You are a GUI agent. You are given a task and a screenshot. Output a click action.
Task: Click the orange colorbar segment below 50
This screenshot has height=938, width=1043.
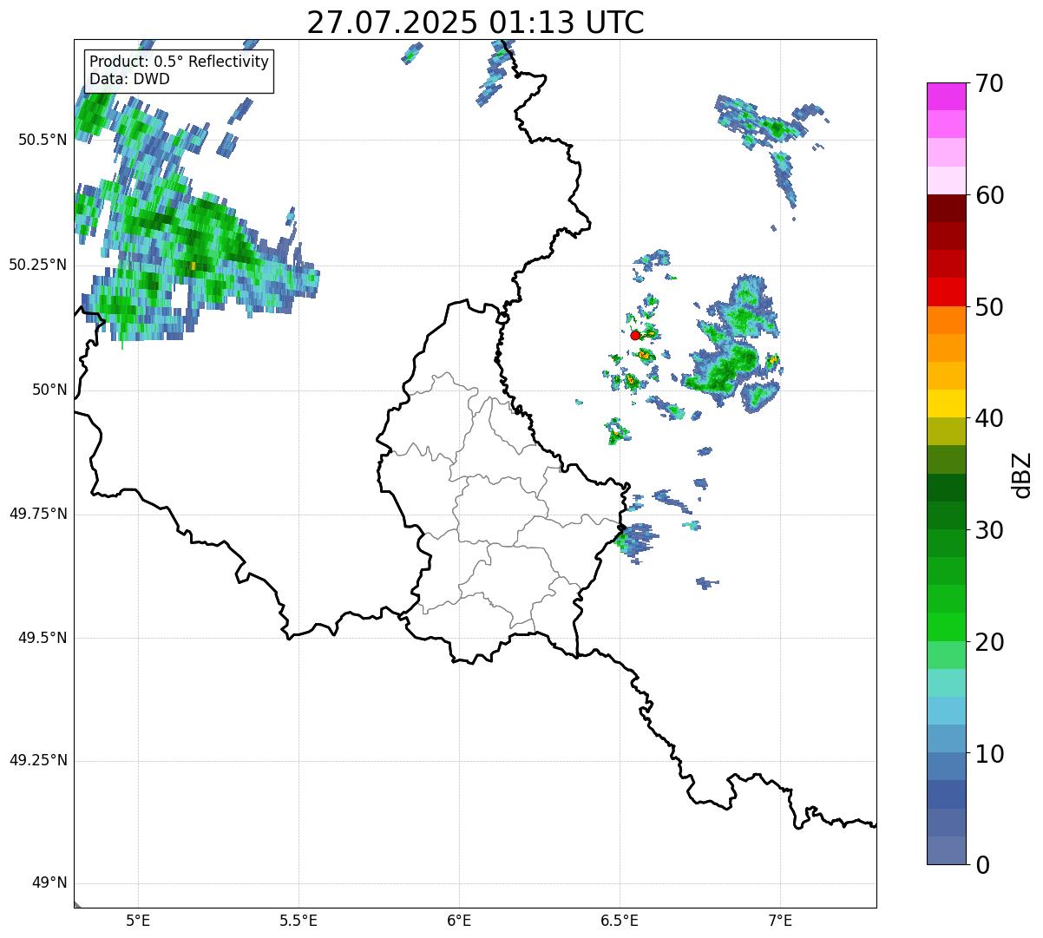coord(946,320)
